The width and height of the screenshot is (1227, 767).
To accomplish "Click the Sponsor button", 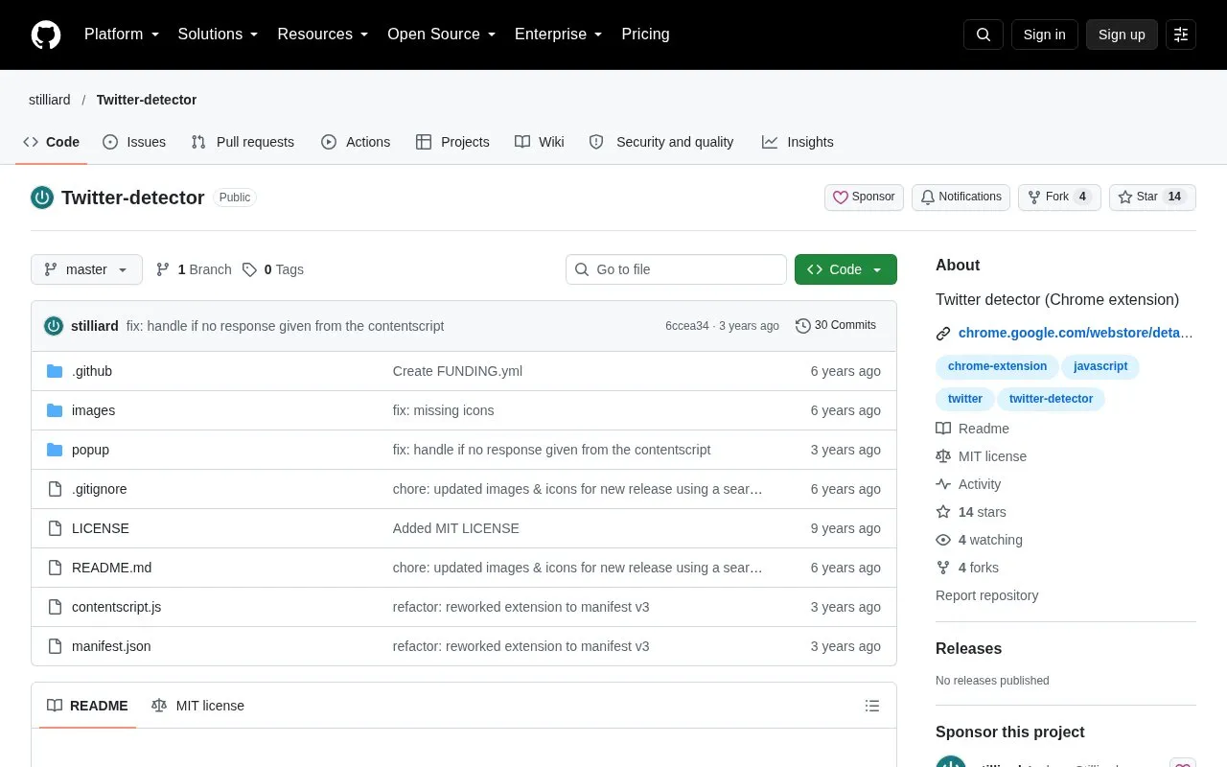I will click(x=864, y=198).
